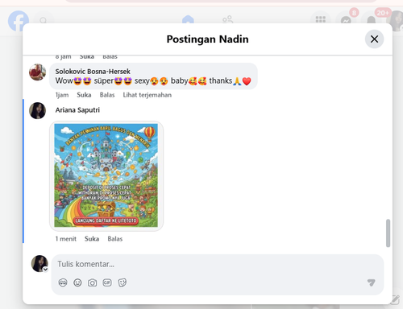The height and width of the screenshot is (309, 403).
Task: Open the Facebook logo home link
Action: tap(19, 20)
